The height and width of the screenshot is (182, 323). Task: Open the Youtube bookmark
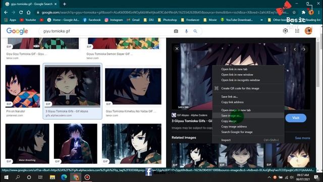28,20
